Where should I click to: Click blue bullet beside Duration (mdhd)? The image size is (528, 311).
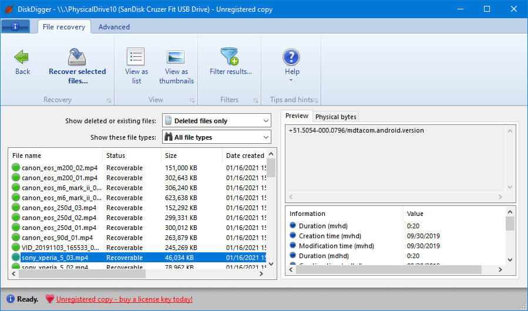[x=292, y=255]
